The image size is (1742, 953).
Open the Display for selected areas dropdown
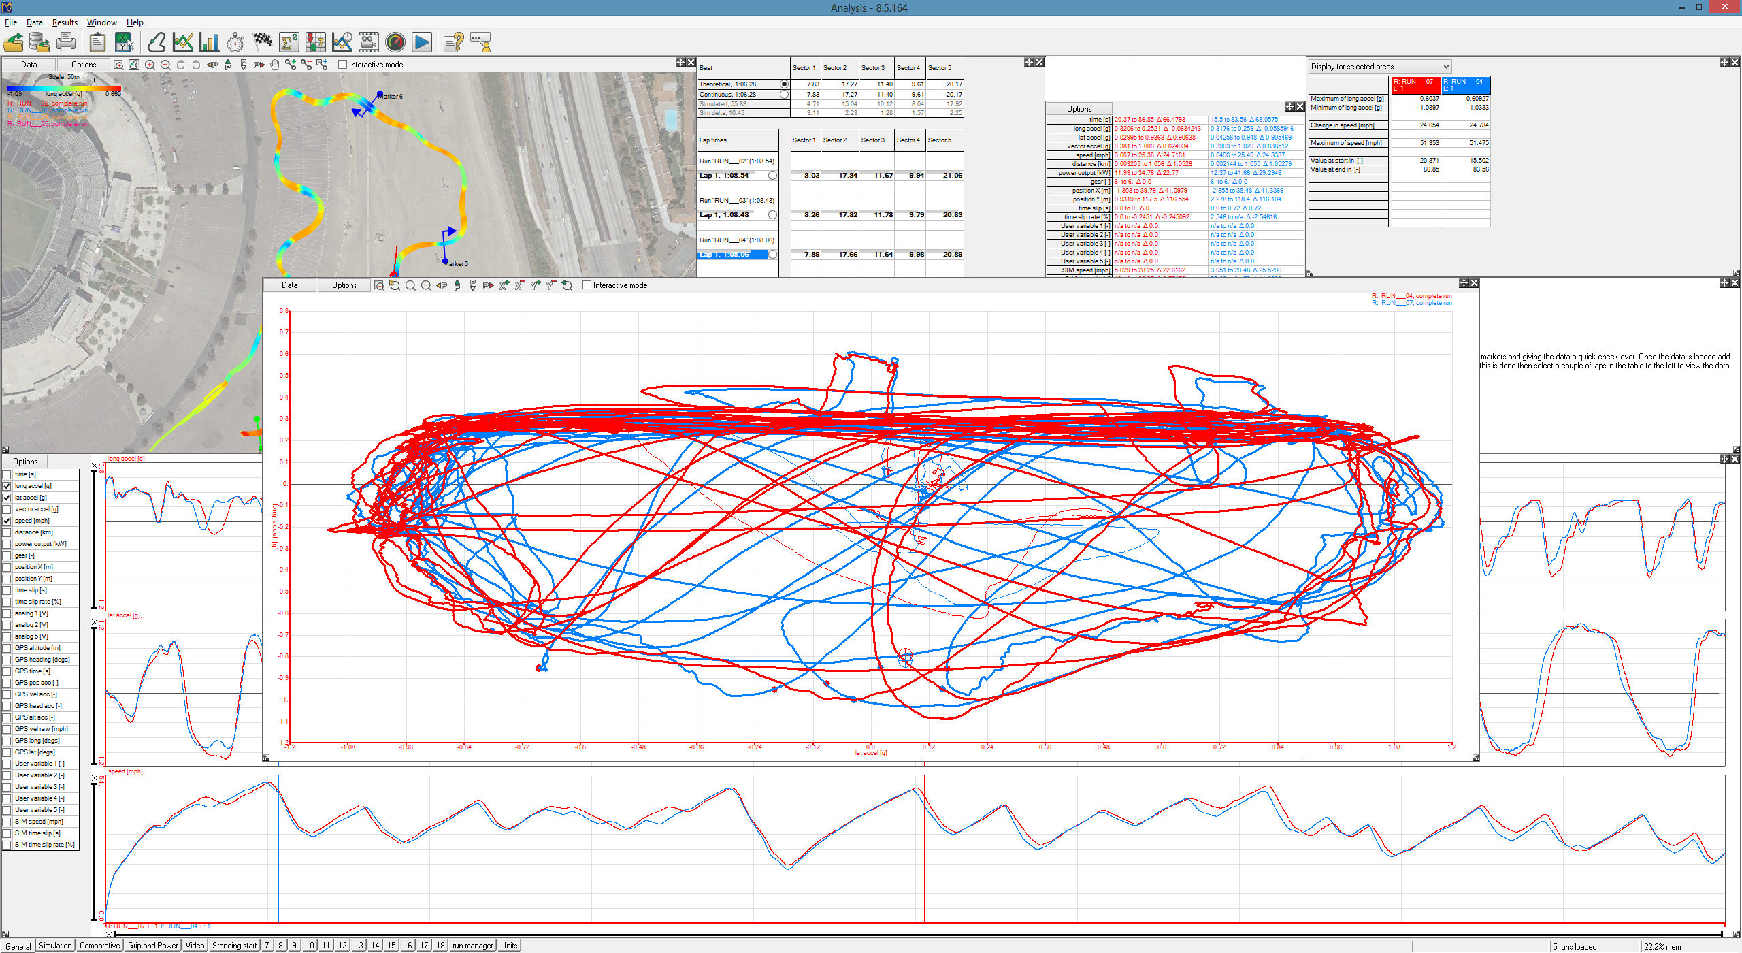[1379, 67]
